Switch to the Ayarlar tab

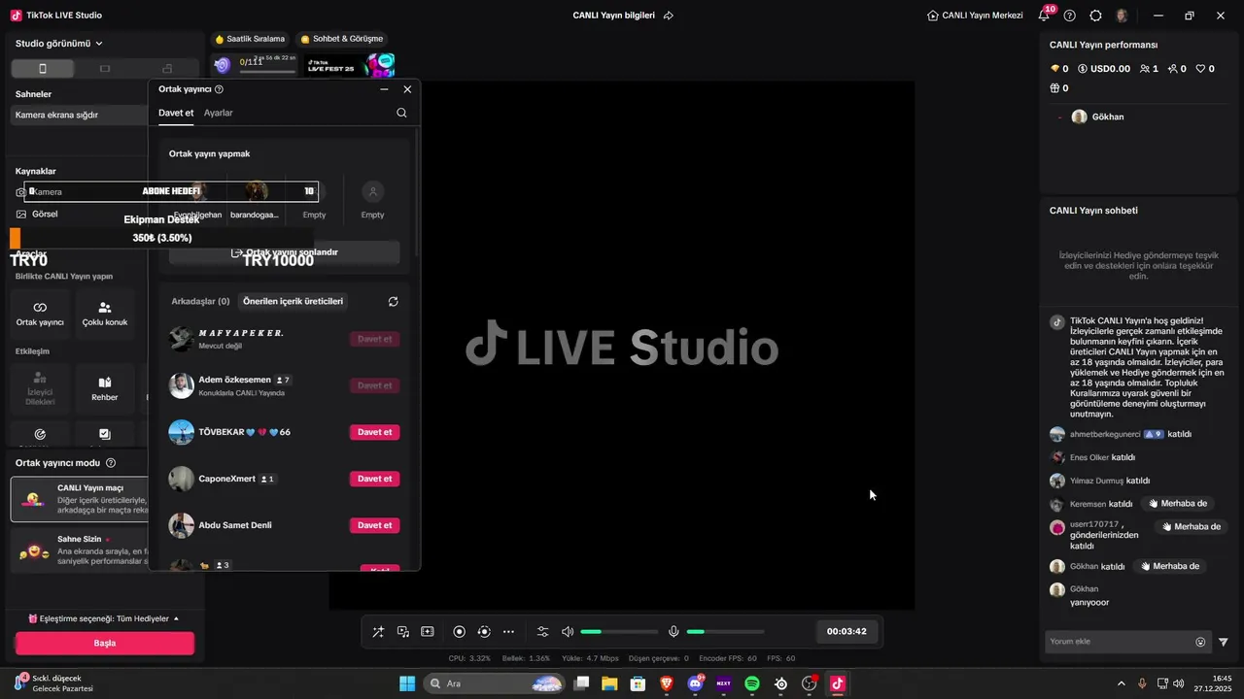coord(218,113)
